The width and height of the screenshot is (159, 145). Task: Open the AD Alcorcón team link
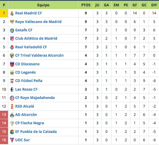tap(26, 115)
